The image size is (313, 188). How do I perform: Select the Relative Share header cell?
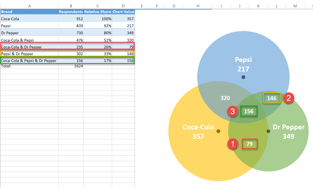click(98, 12)
